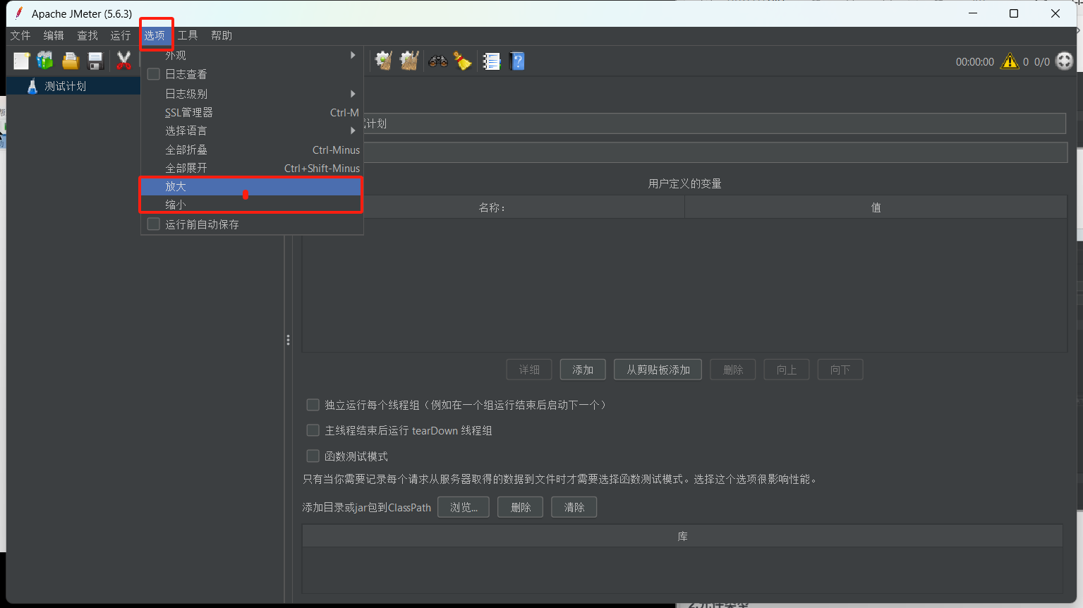Image resolution: width=1083 pixels, height=608 pixels.
Task: Select 缩小 zoom-out menu entry
Action: 252,205
